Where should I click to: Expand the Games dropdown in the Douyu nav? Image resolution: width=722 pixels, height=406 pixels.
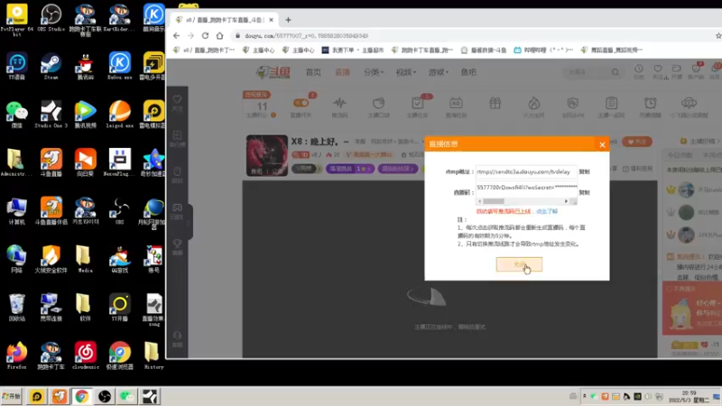coord(438,72)
